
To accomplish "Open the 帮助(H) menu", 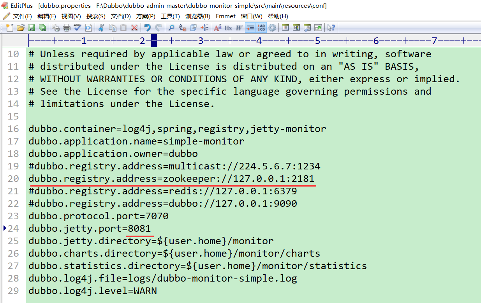I will pyautogui.click(x=278, y=16).
